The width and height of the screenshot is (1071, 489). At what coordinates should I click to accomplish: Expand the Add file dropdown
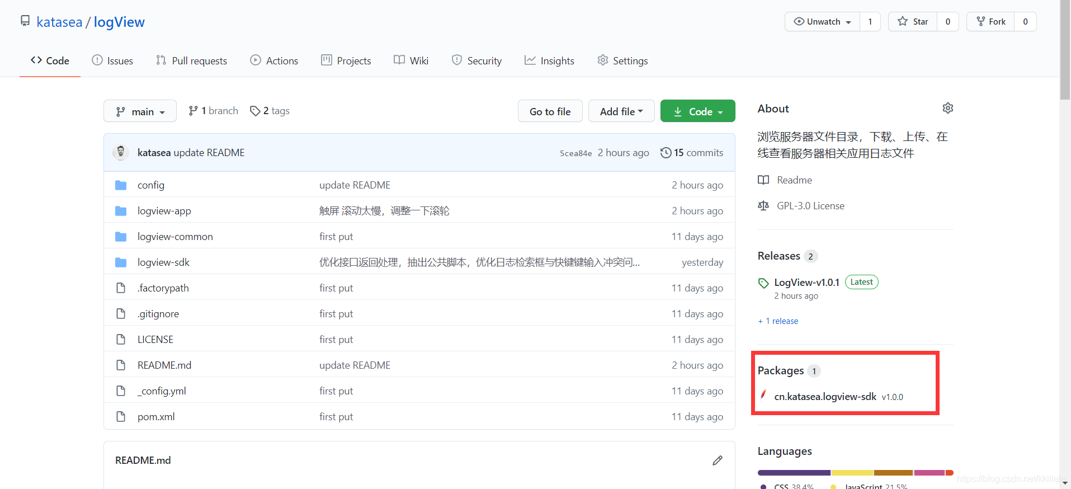point(621,111)
